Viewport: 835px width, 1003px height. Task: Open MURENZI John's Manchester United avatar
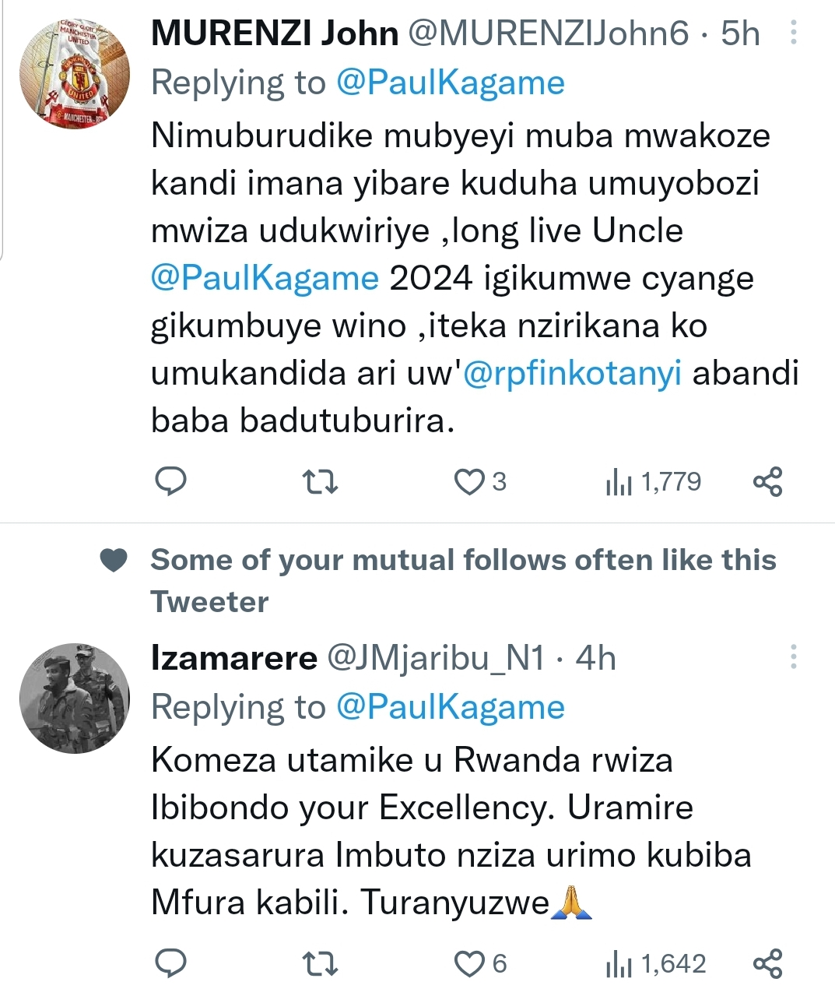click(75, 75)
